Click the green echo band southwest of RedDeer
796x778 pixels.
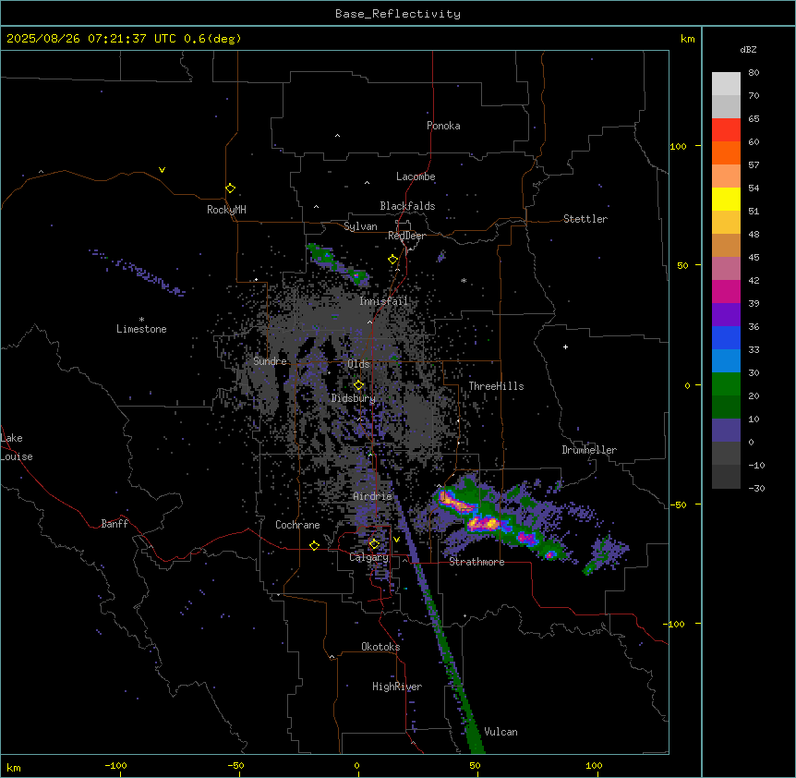pyautogui.click(x=338, y=263)
